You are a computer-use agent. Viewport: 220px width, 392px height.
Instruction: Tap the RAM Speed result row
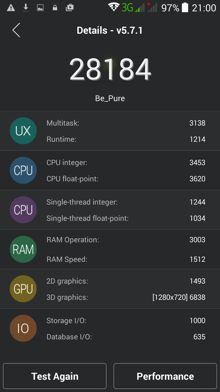point(126,259)
